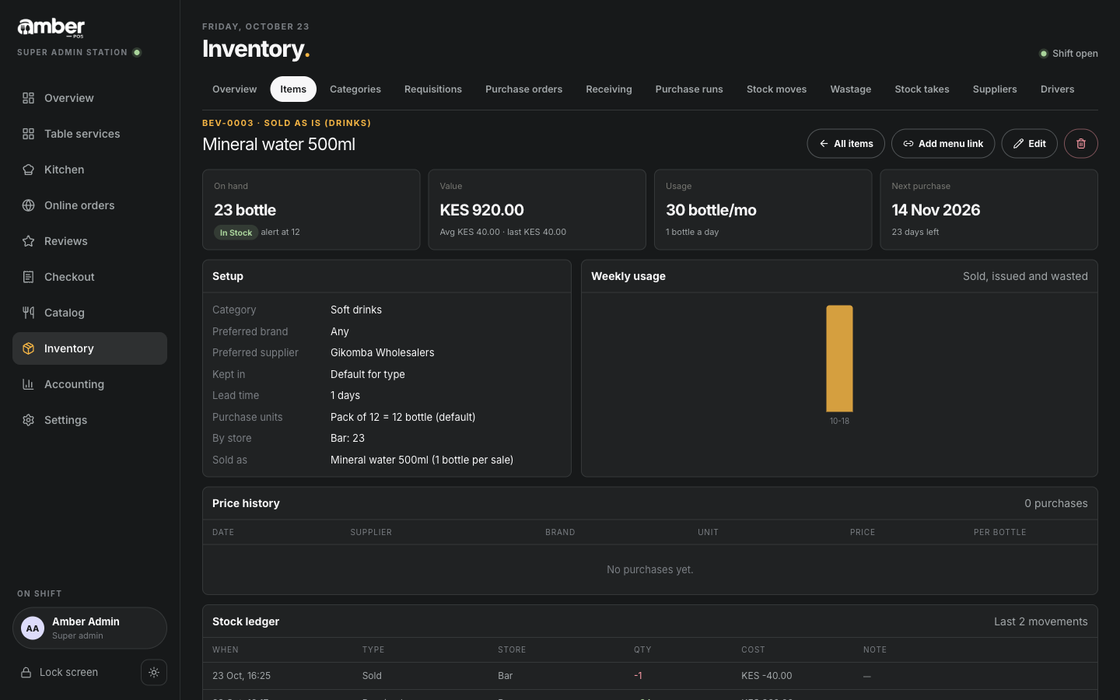
Task: Click Lock screen
Action: click(x=68, y=673)
